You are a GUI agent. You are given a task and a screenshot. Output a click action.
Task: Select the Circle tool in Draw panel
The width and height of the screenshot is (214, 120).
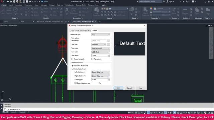pyautogui.click(x=15, y=11)
